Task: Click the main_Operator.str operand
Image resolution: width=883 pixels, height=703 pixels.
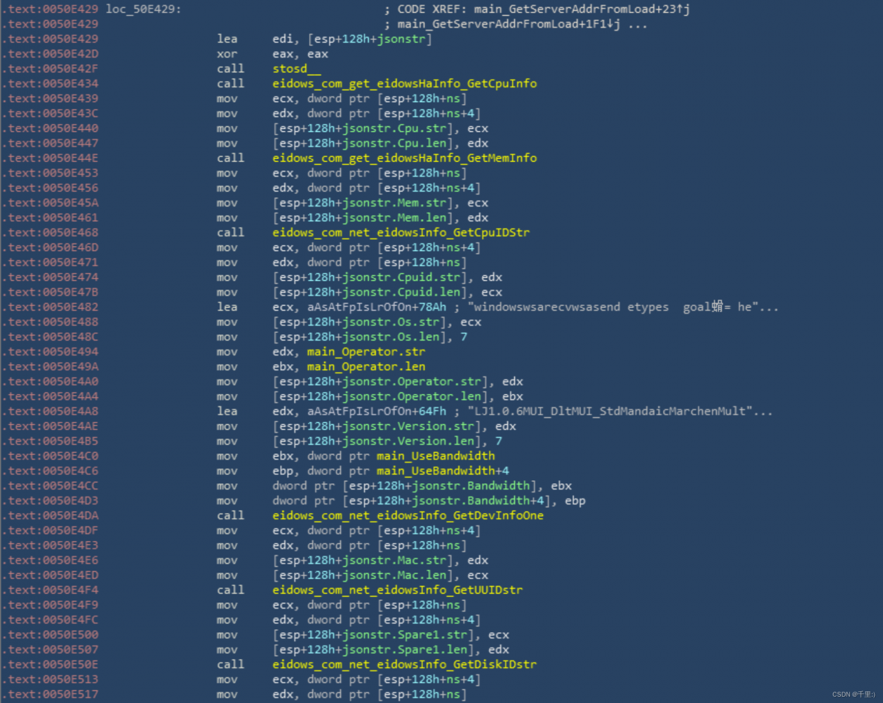Action: pos(366,351)
